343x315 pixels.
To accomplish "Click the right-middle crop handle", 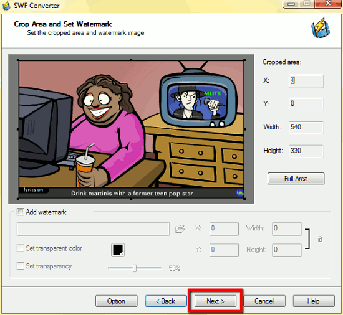I will (x=244, y=129).
